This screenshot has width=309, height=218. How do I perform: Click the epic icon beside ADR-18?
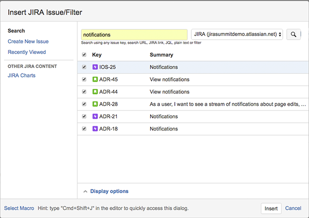click(x=95, y=129)
